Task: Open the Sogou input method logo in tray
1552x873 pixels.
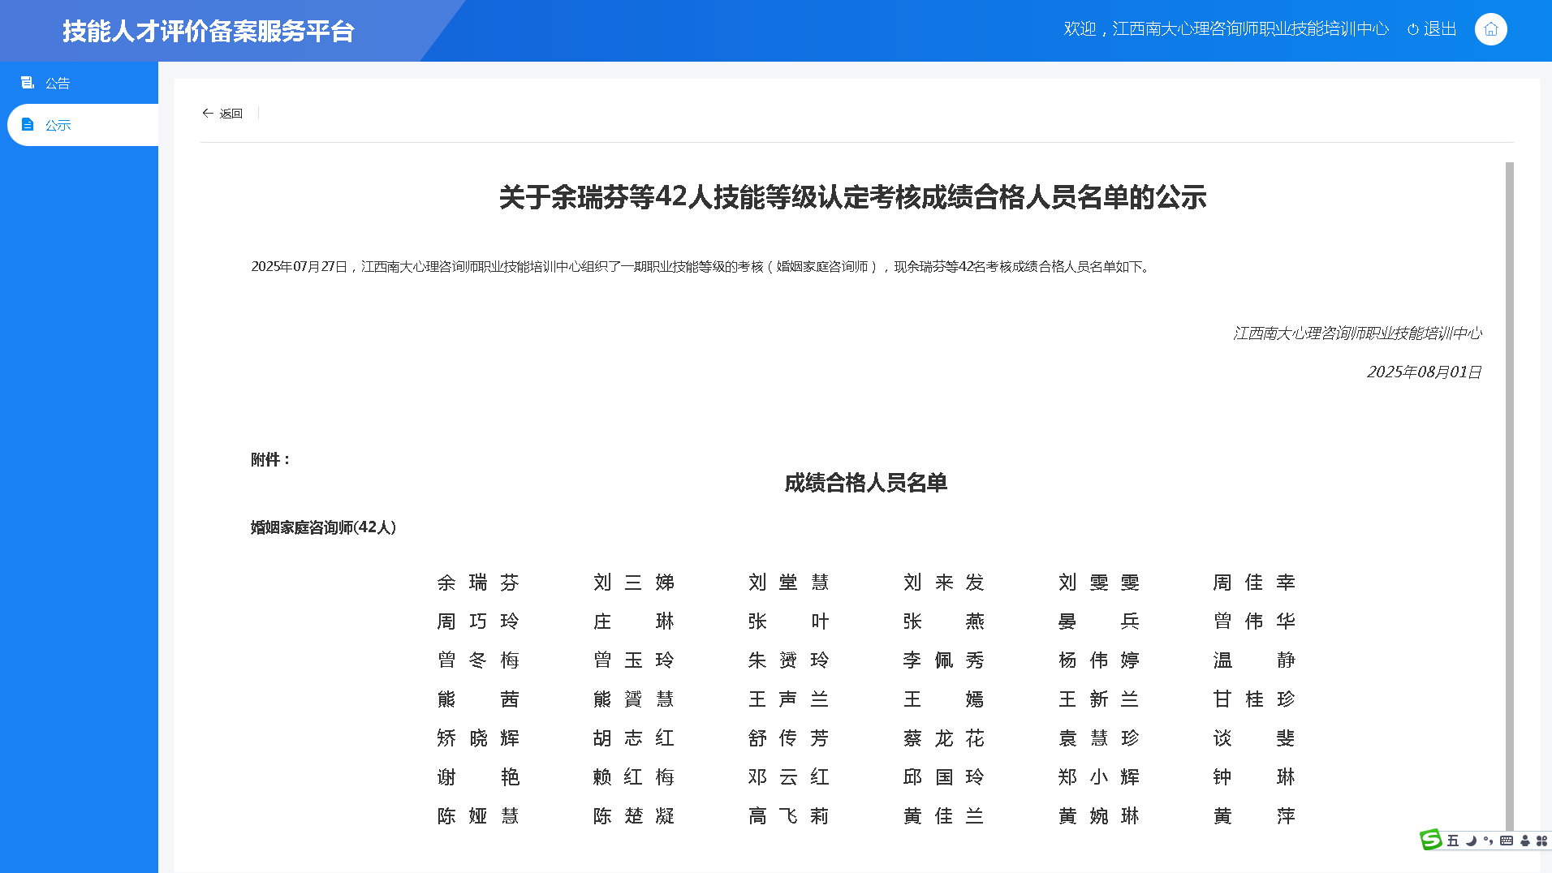Action: (x=1430, y=841)
